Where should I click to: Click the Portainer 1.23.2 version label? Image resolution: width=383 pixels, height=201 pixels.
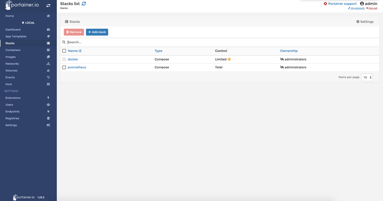point(41,197)
